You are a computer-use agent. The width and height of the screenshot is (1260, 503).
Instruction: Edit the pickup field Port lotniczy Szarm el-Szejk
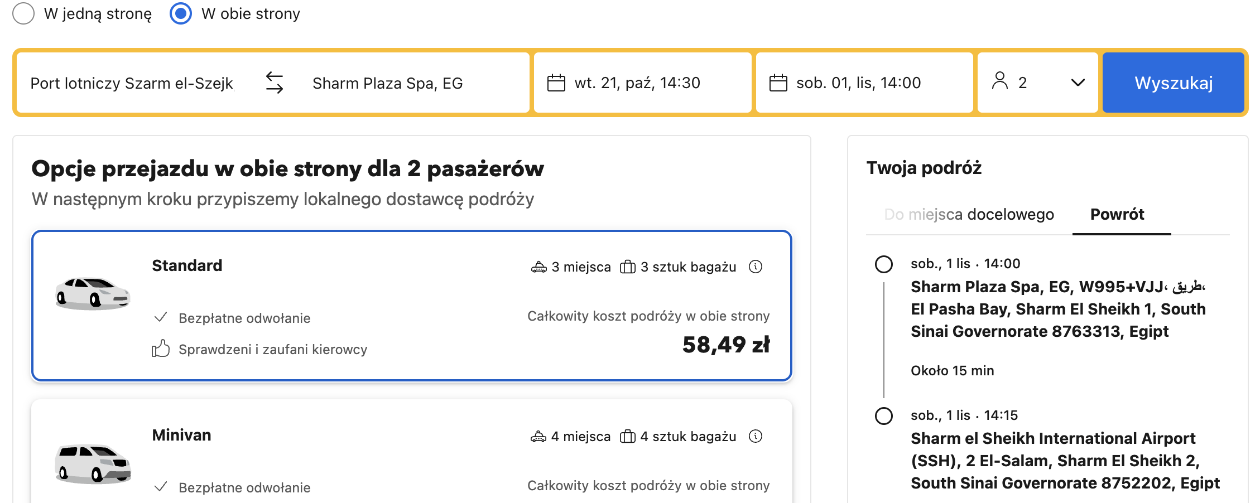click(x=132, y=83)
